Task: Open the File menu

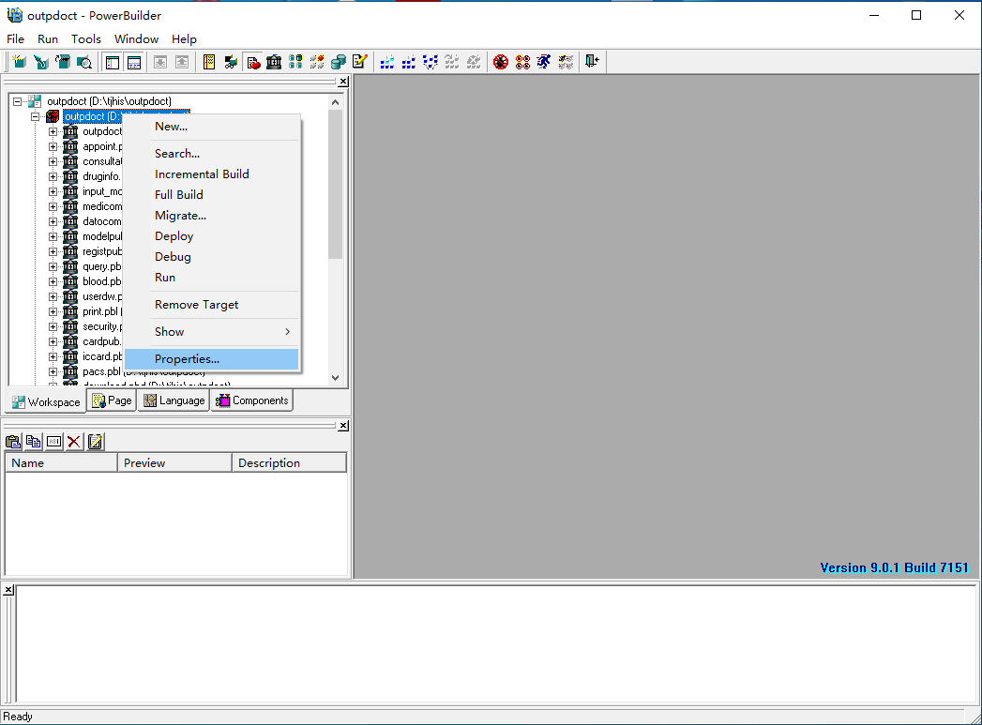Action: (x=15, y=38)
